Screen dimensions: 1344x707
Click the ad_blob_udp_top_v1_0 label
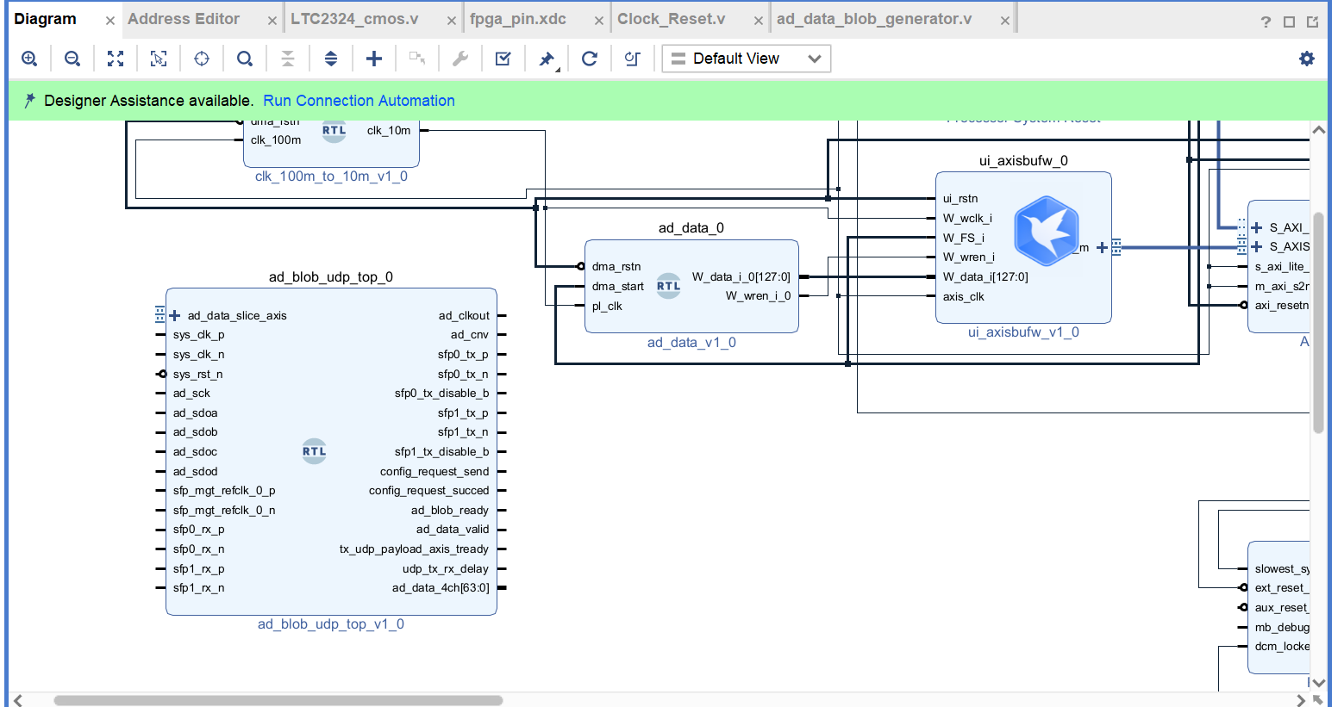[331, 624]
